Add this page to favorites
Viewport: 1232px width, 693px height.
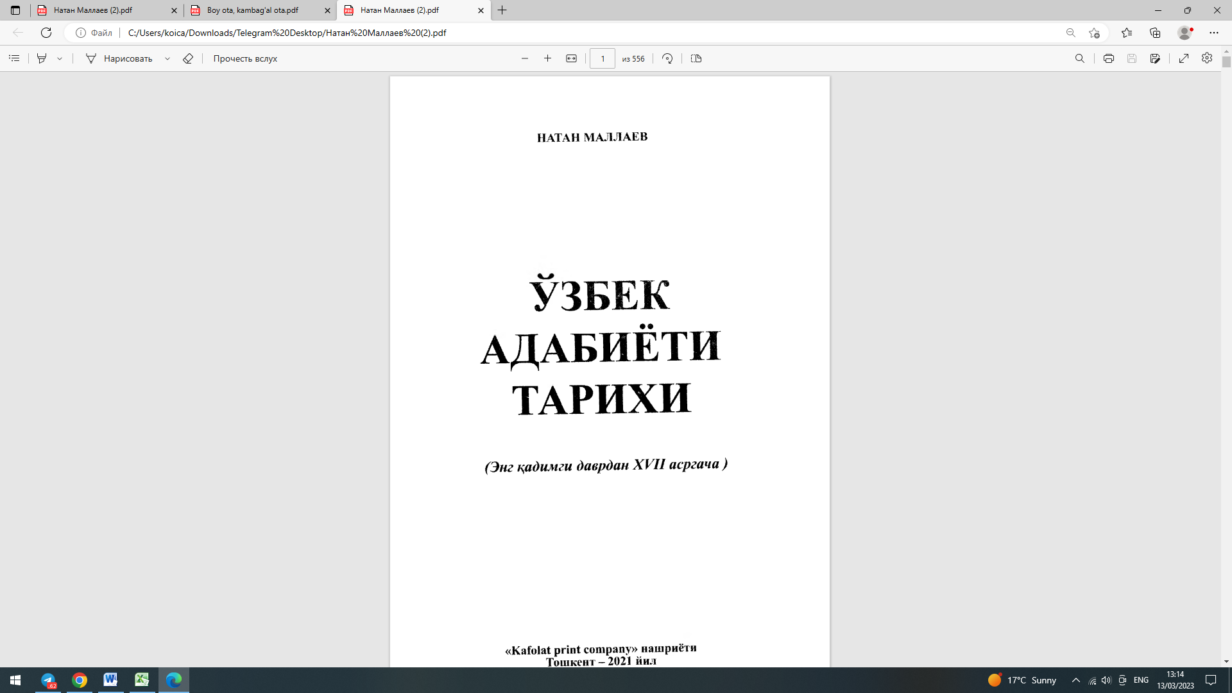click(x=1094, y=33)
